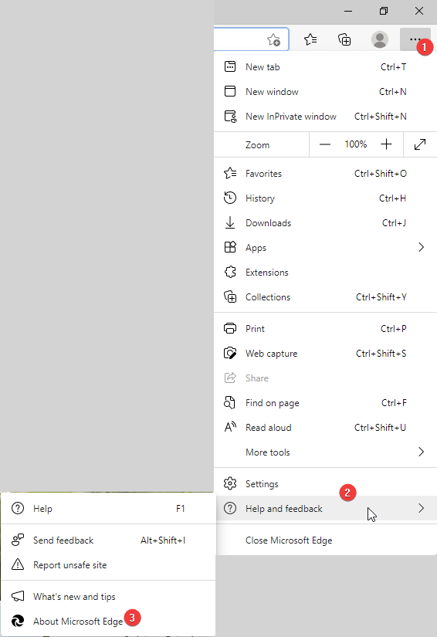This screenshot has width=437, height=637.
Task: Open the Settings and more ellipsis menu
Action: pos(415,39)
